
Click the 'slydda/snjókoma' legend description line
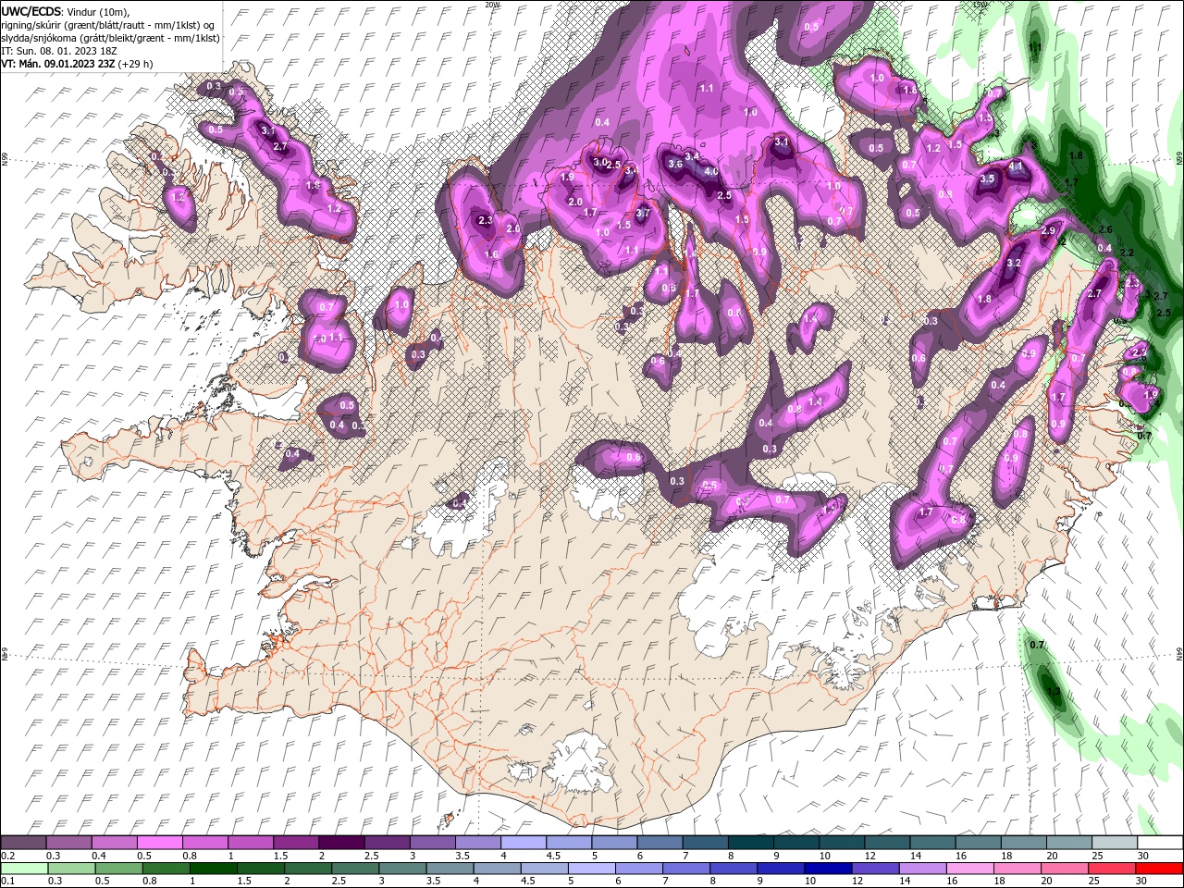click(110, 38)
